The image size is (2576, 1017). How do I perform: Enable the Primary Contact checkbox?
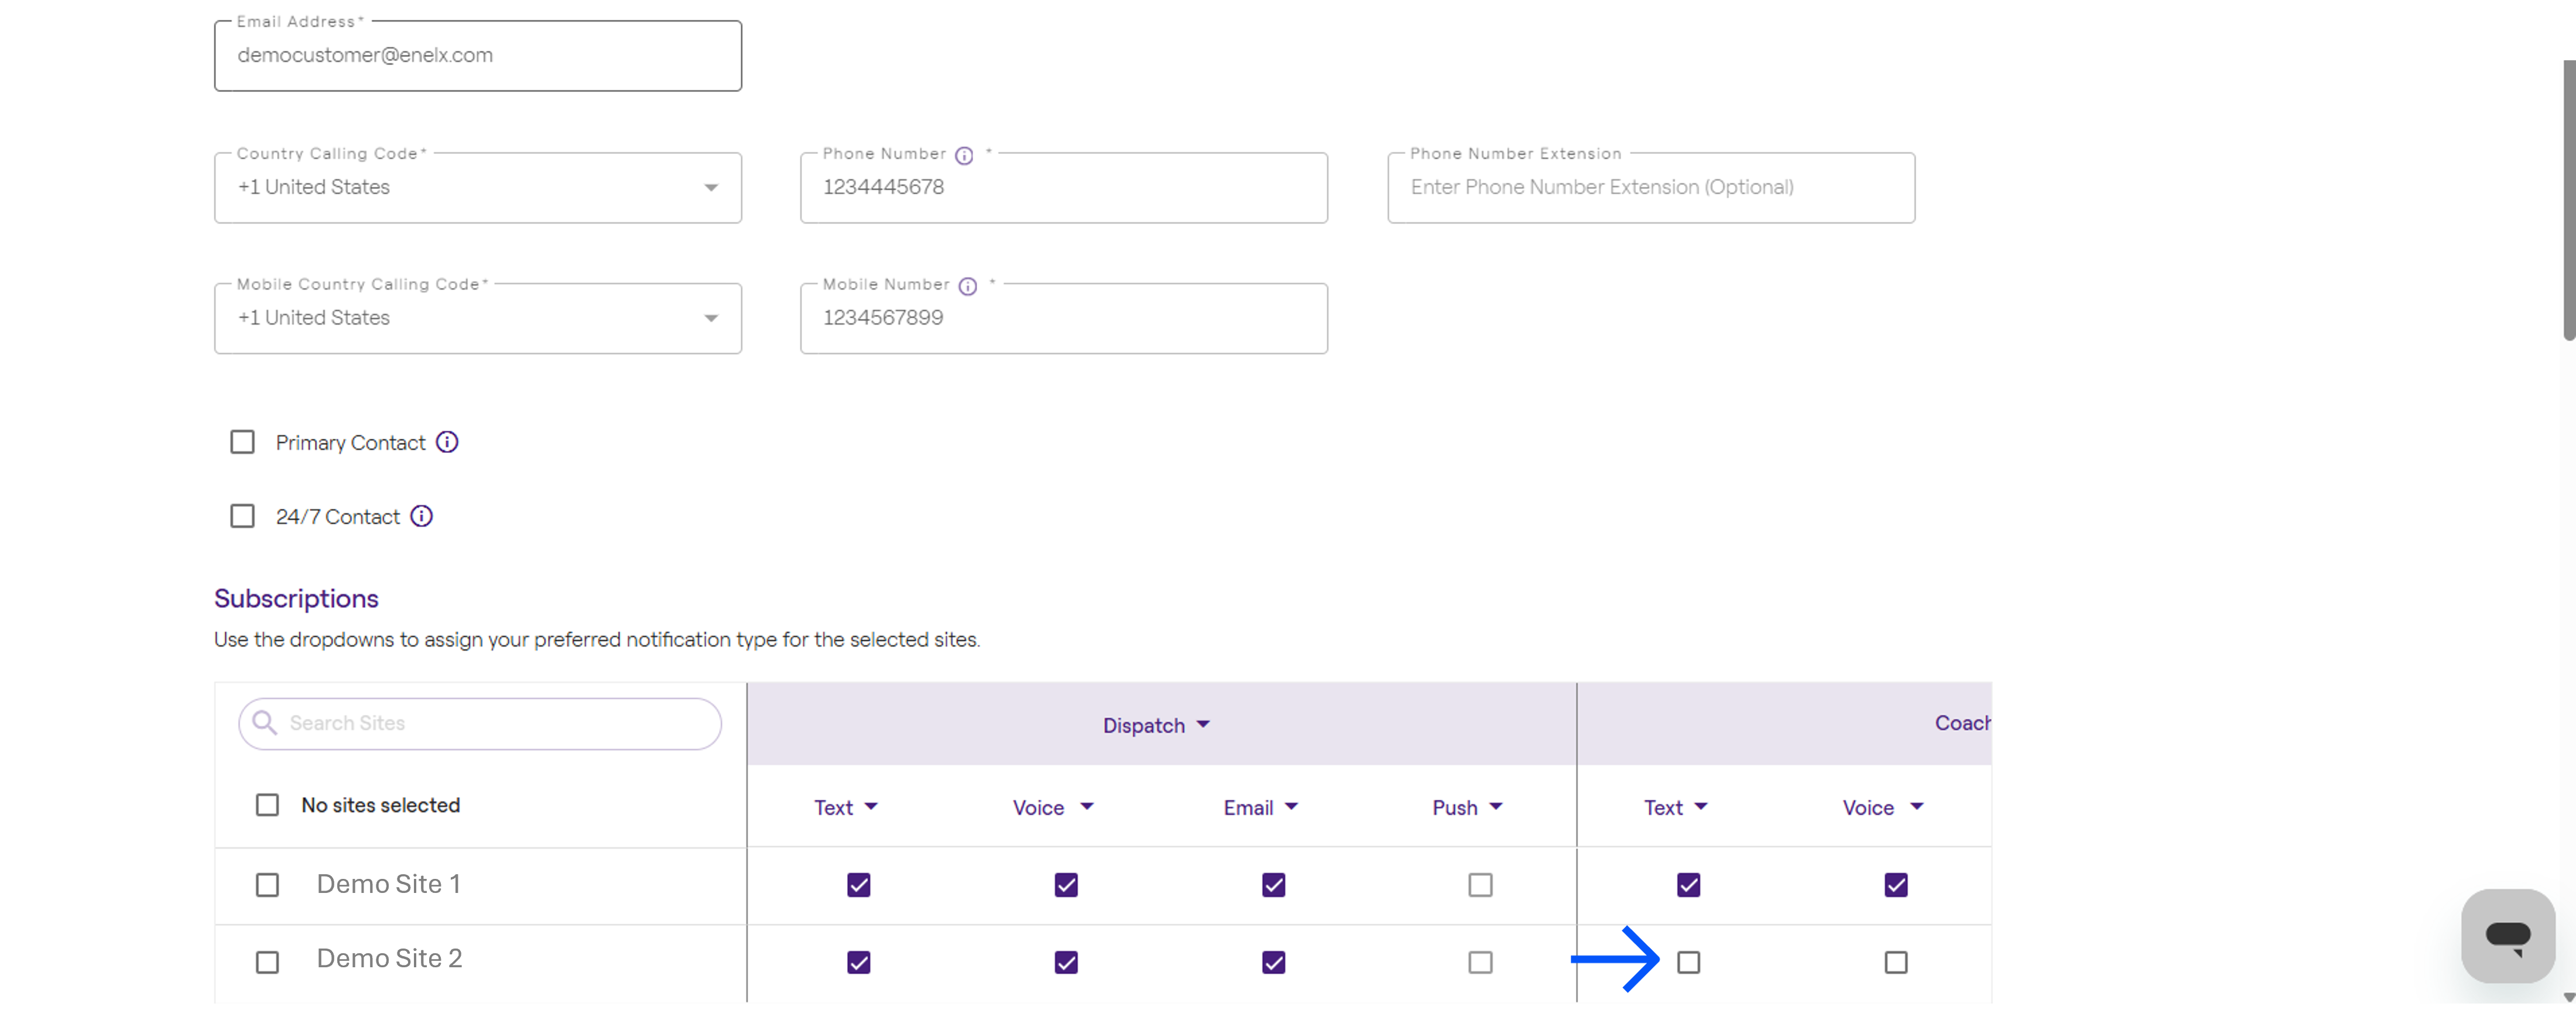(242, 442)
